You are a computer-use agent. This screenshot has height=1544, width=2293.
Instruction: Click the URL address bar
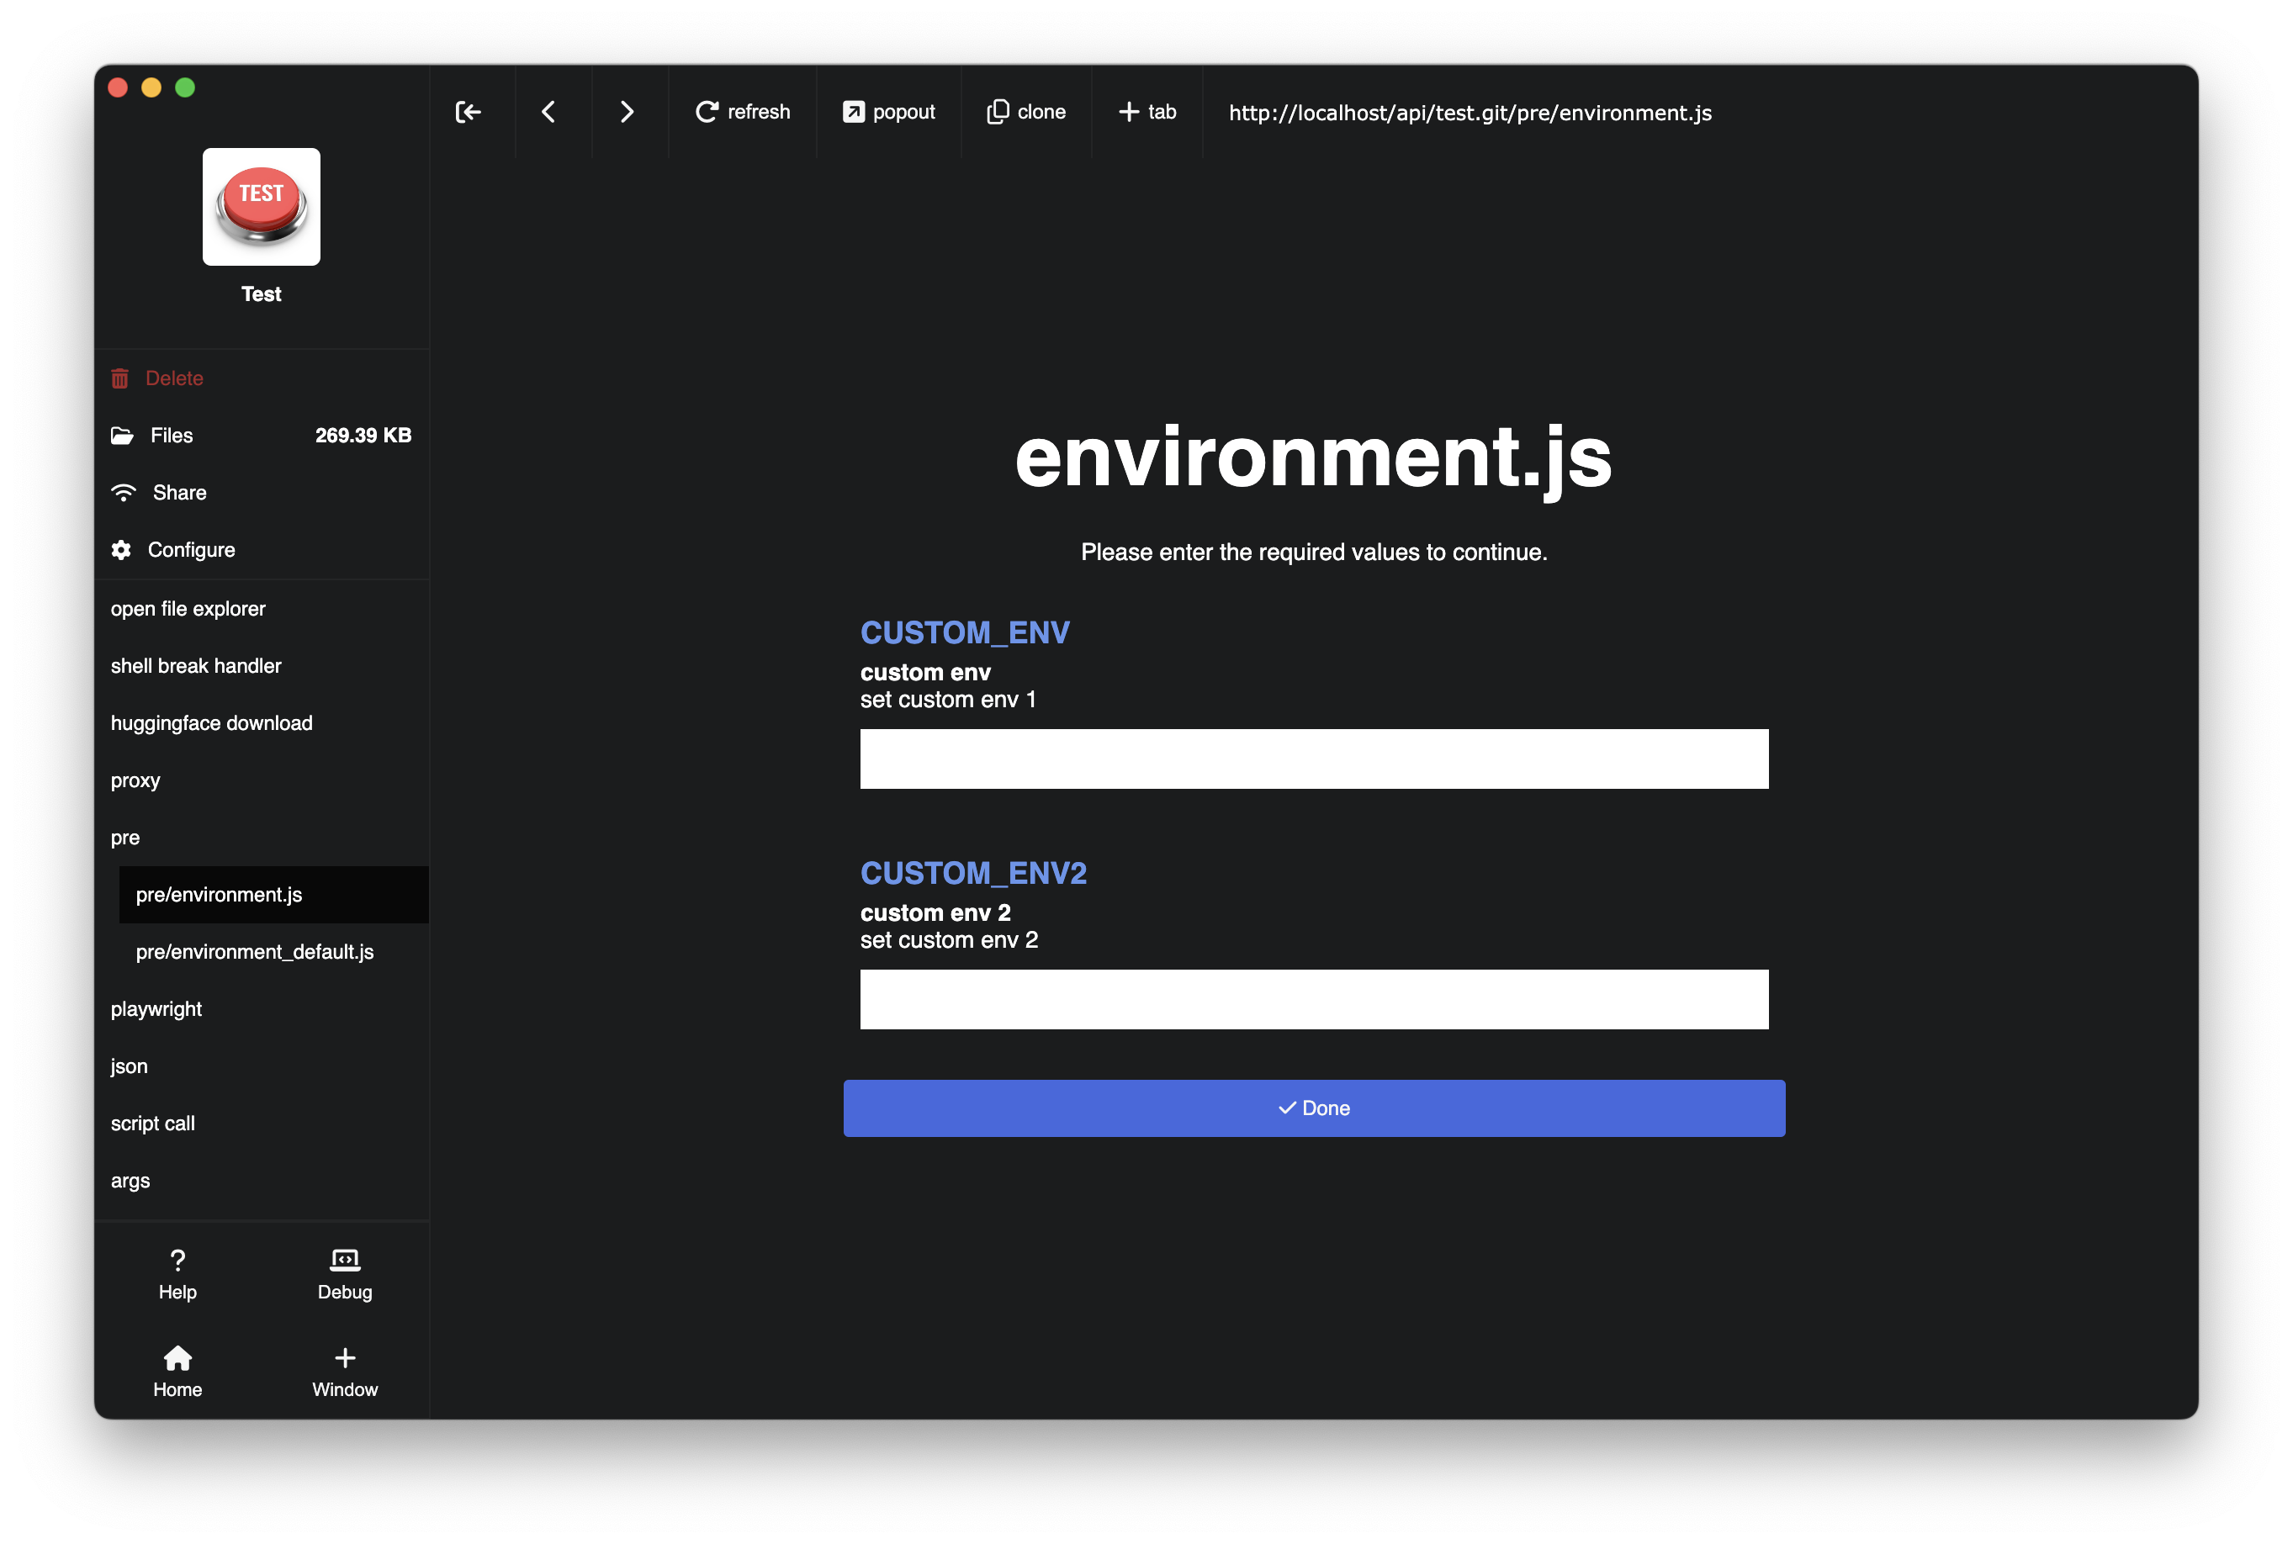coord(1470,112)
